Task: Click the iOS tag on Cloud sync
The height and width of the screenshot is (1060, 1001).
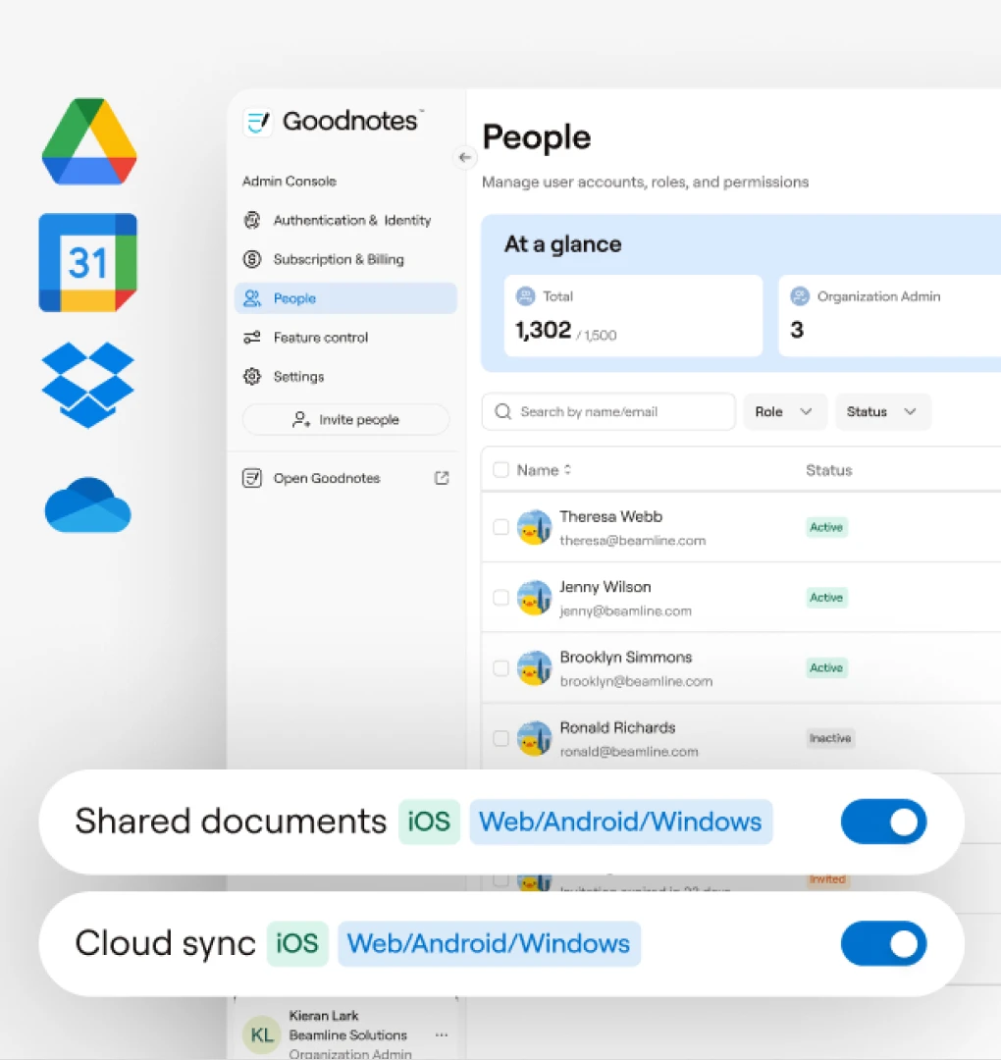Action: 297,943
